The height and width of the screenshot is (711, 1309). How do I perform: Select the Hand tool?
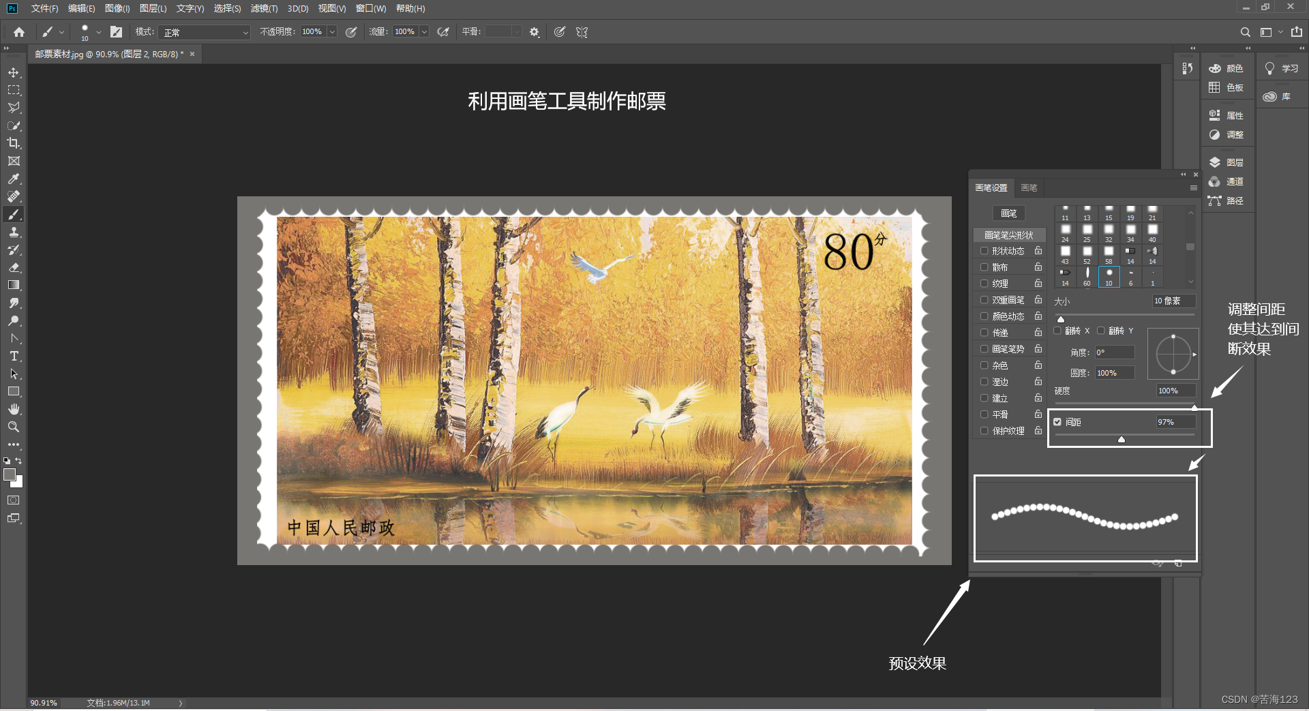14,409
